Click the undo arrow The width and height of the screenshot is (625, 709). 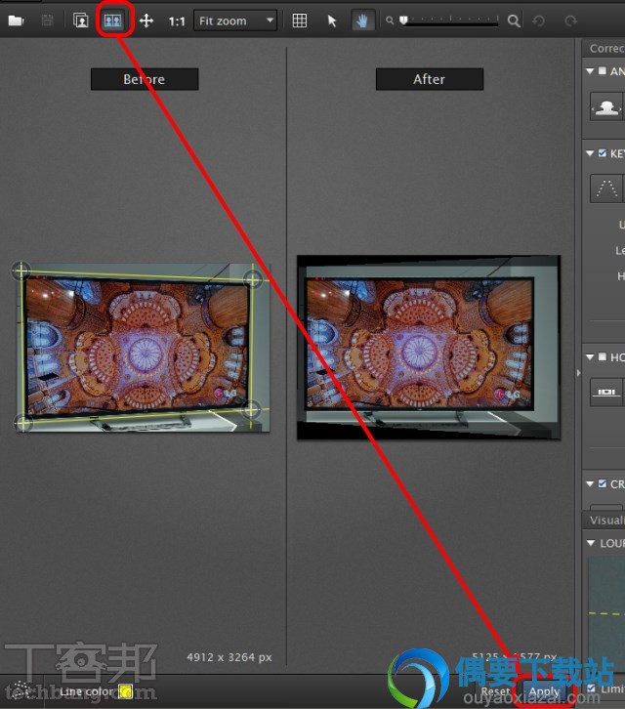(538, 21)
